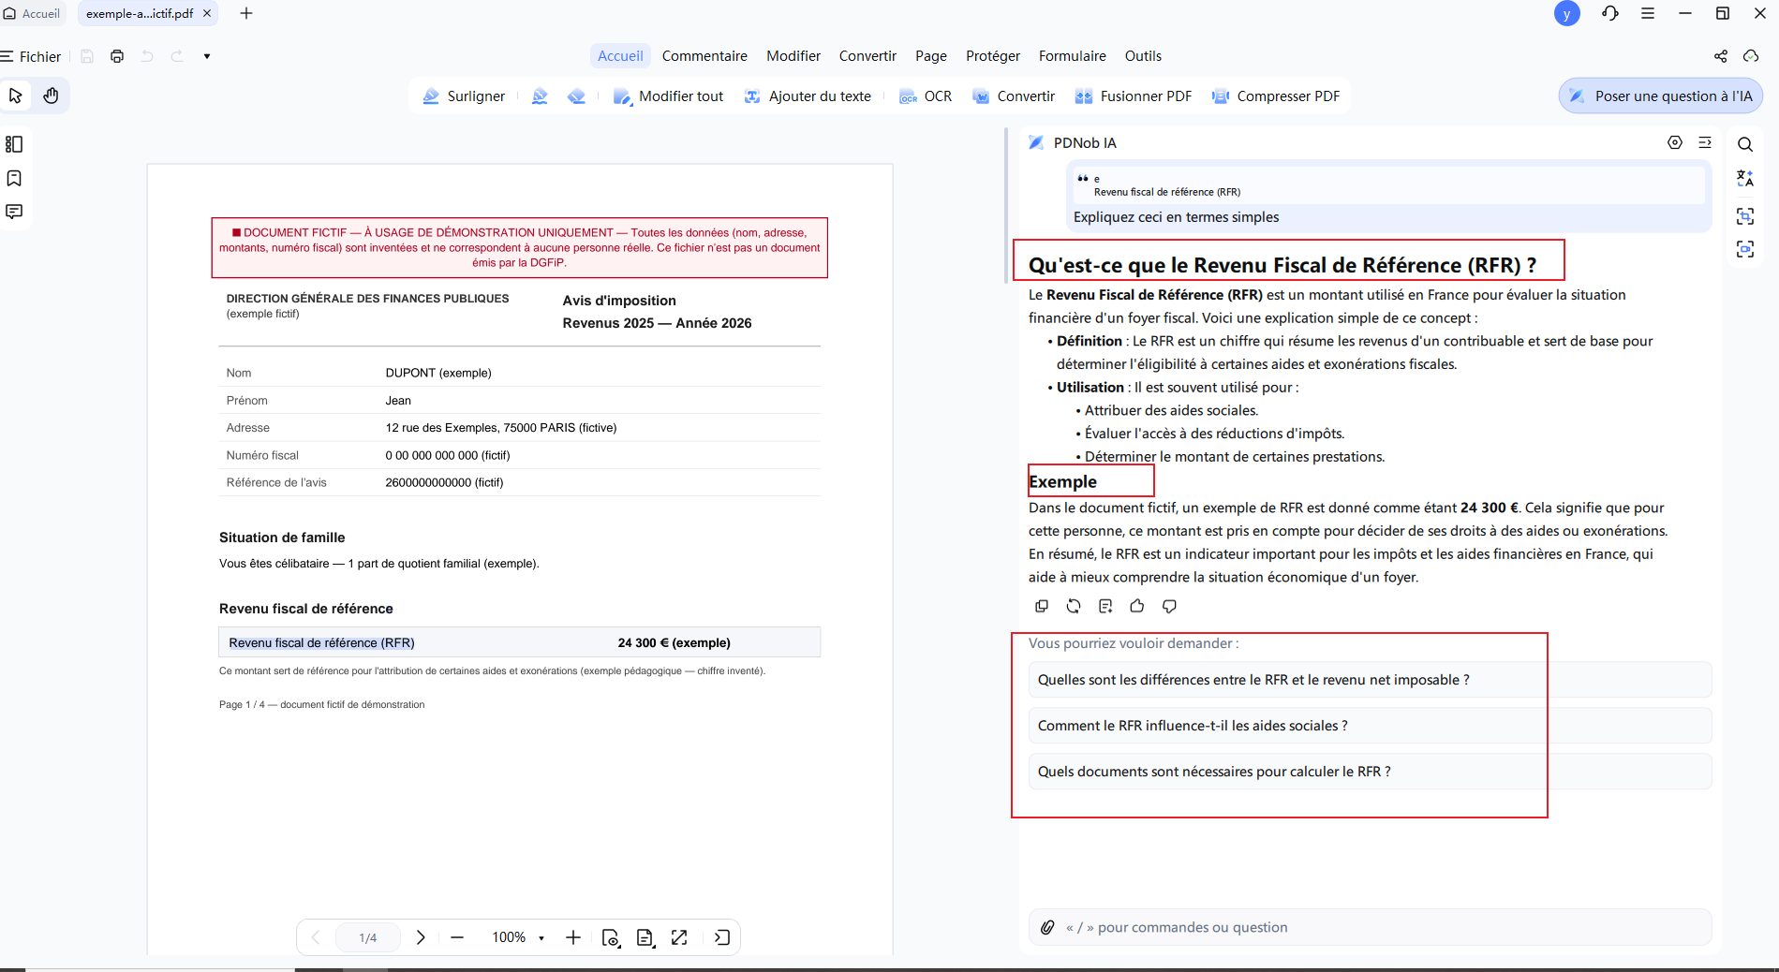This screenshot has width=1779, height=972.
Task: Select the arrow cursor tool
Action: click(x=15, y=96)
